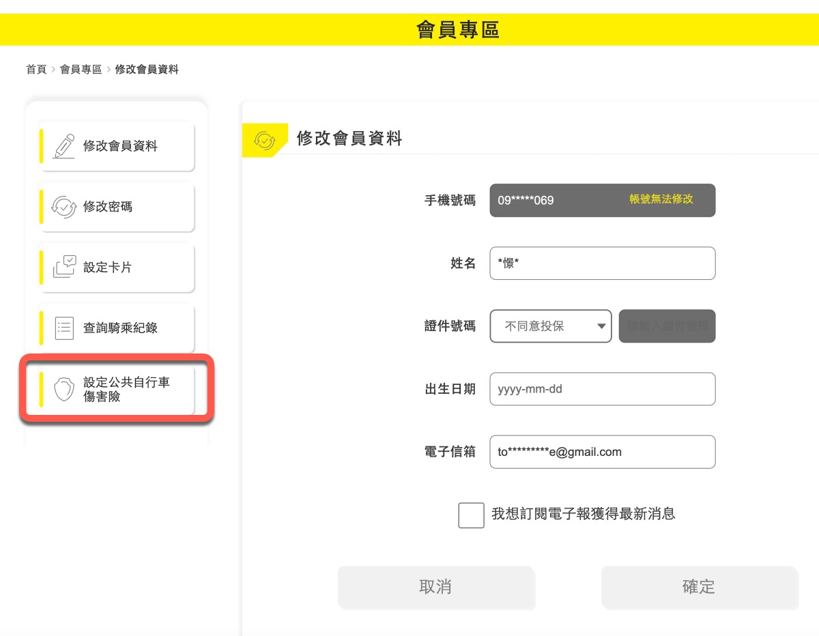The height and width of the screenshot is (636, 819).
Task: Click the 出生日期 date field
Action: [602, 389]
